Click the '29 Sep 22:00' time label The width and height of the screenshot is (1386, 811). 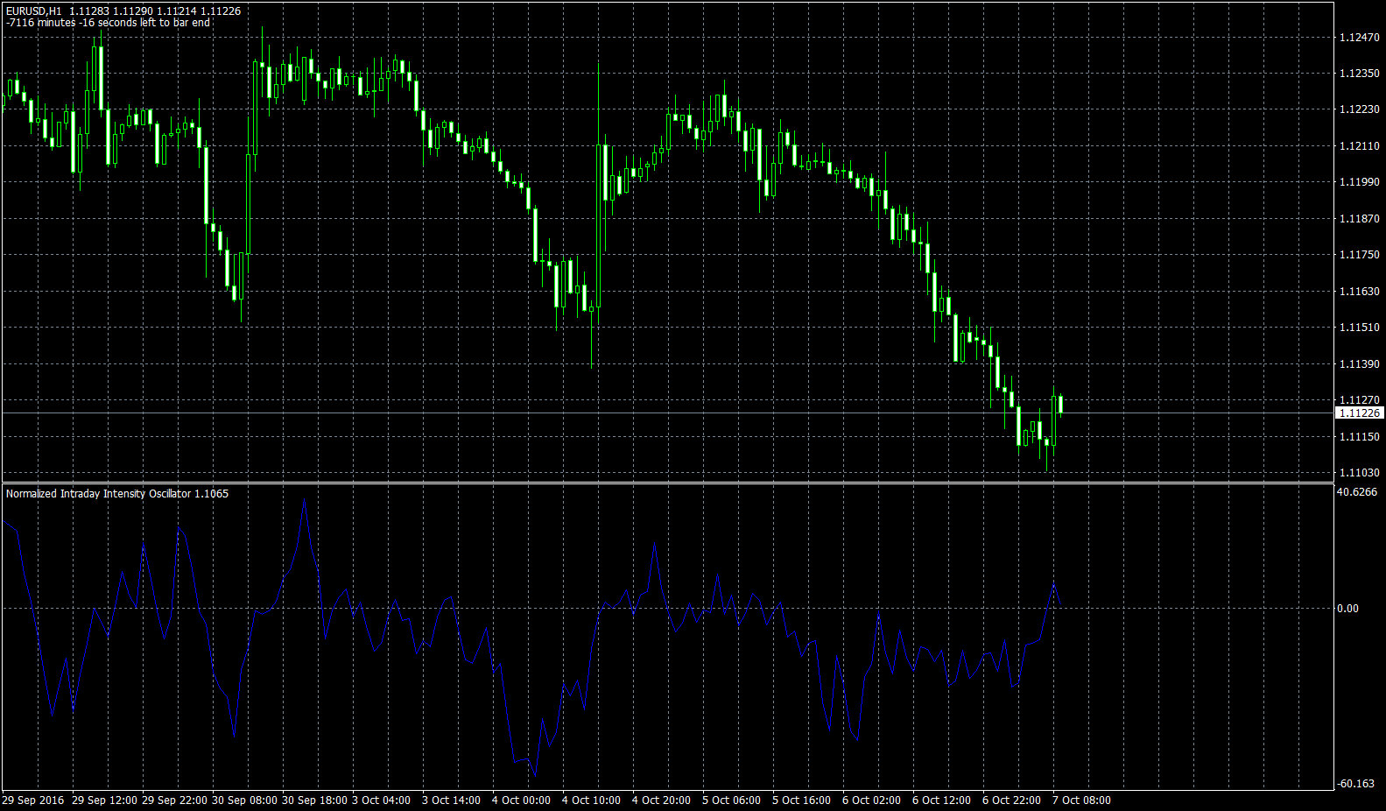[x=174, y=800]
